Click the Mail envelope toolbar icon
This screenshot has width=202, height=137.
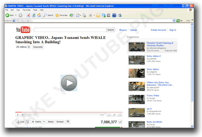(77, 15)
